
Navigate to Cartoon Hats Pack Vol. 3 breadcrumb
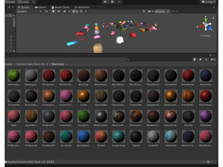click(32, 64)
